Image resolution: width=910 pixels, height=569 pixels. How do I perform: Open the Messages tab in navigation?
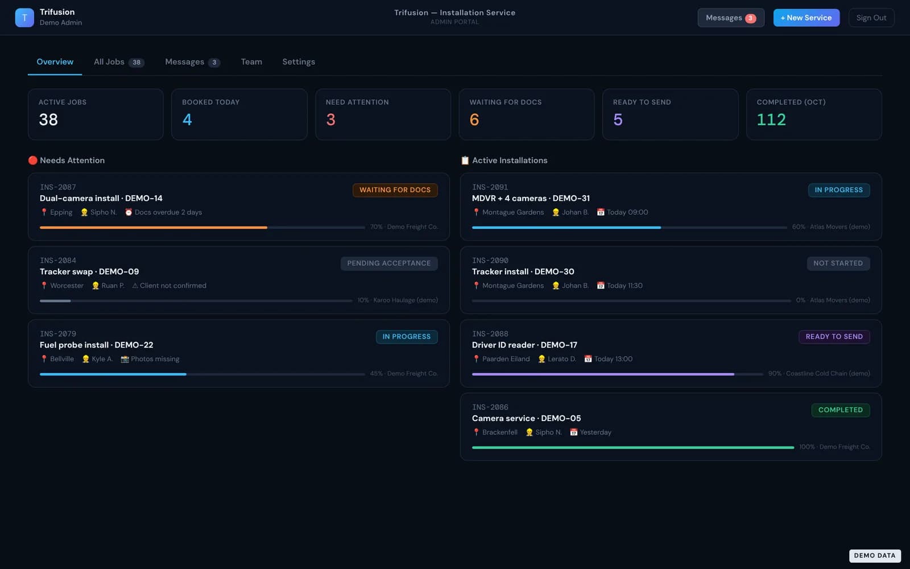click(x=192, y=62)
